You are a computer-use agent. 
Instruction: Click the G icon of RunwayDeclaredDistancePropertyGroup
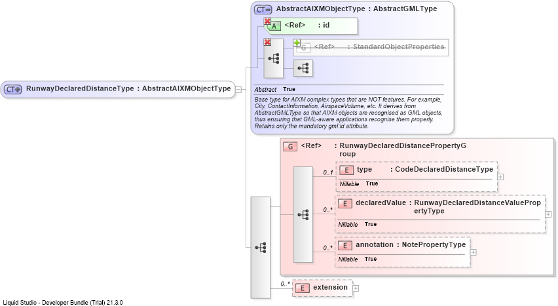(290, 146)
